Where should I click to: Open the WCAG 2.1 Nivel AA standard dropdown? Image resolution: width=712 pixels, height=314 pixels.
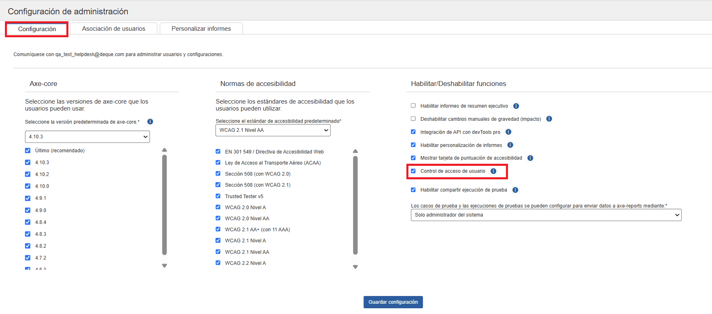273,130
